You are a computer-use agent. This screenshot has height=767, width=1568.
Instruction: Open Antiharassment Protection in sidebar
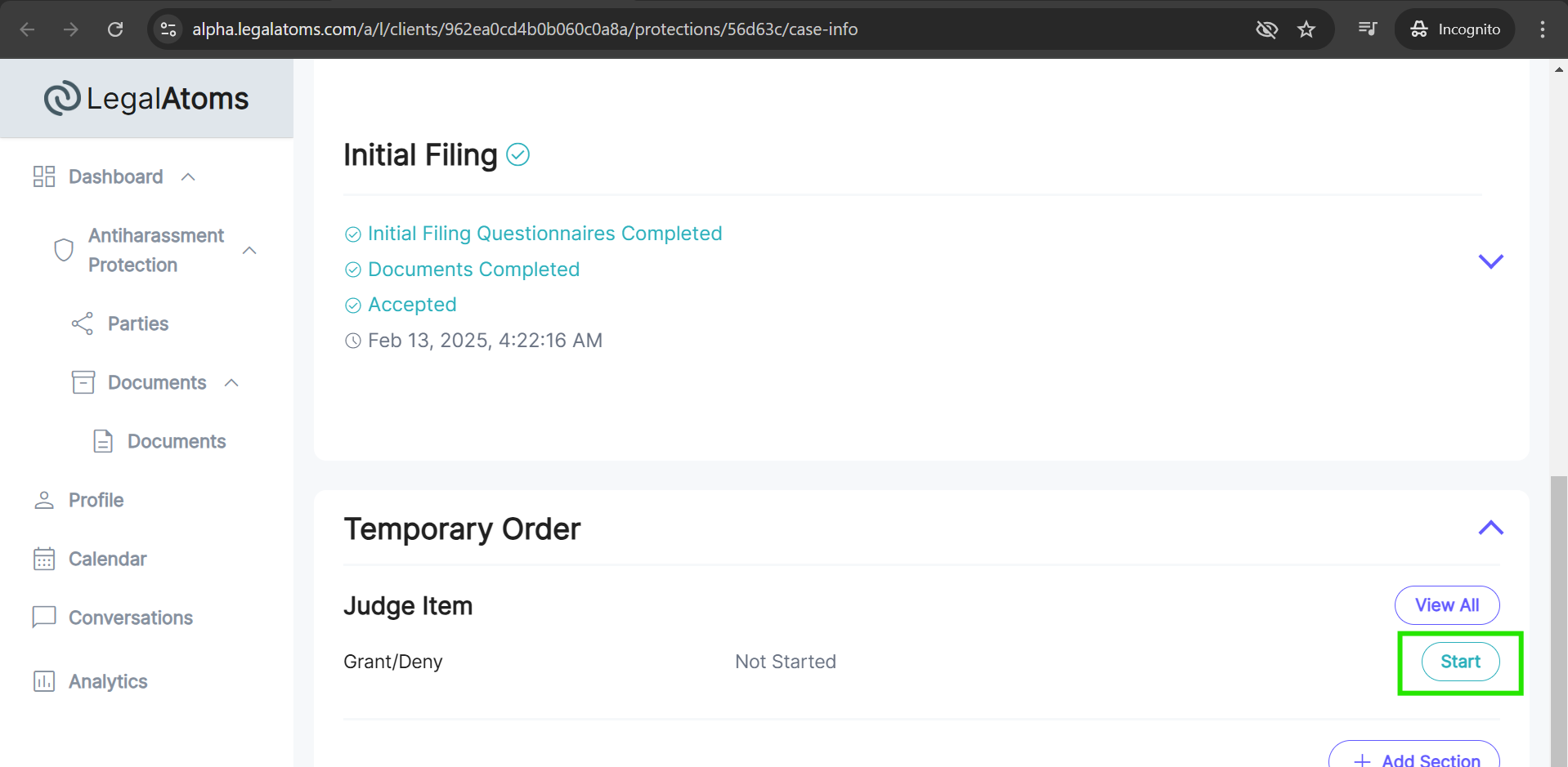coord(156,250)
